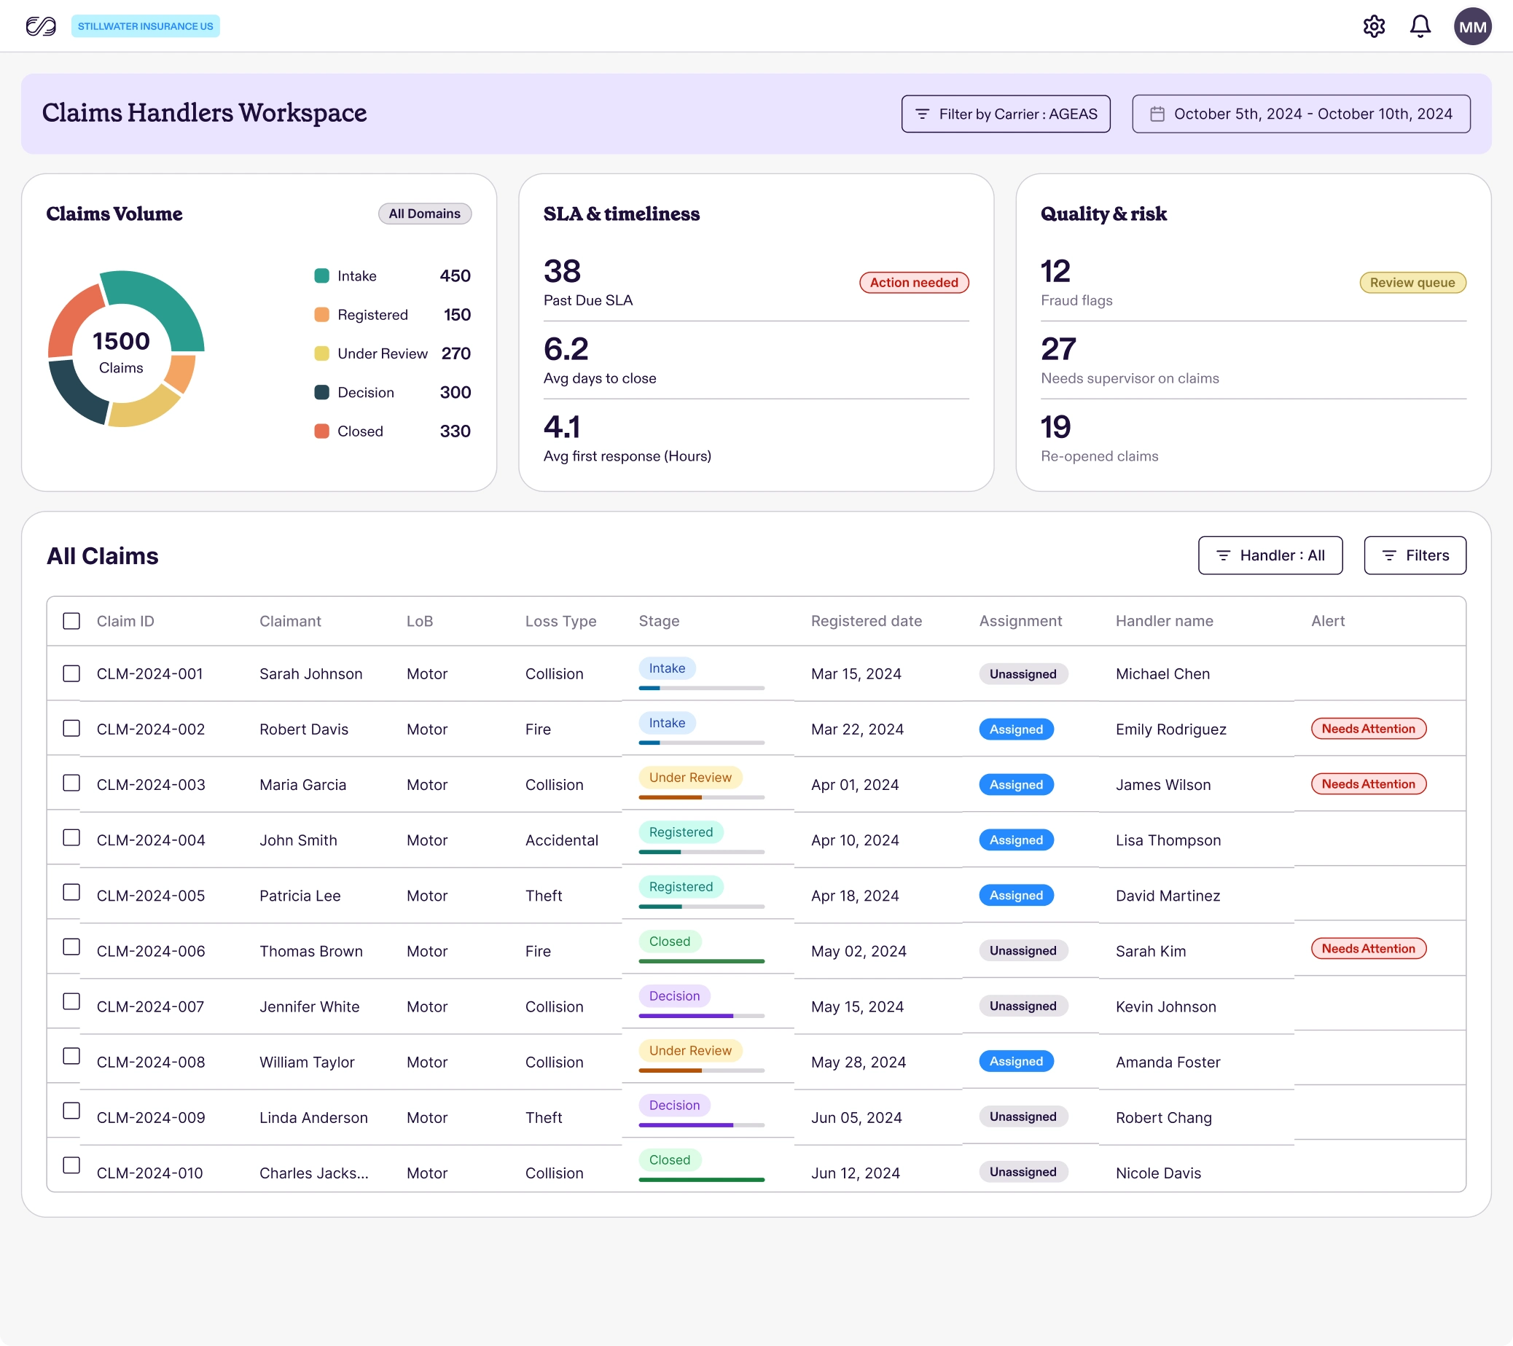Select the checkbox for CLM-2024-007
1513x1346 pixels.
pyautogui.click(x=71, y=1001)
